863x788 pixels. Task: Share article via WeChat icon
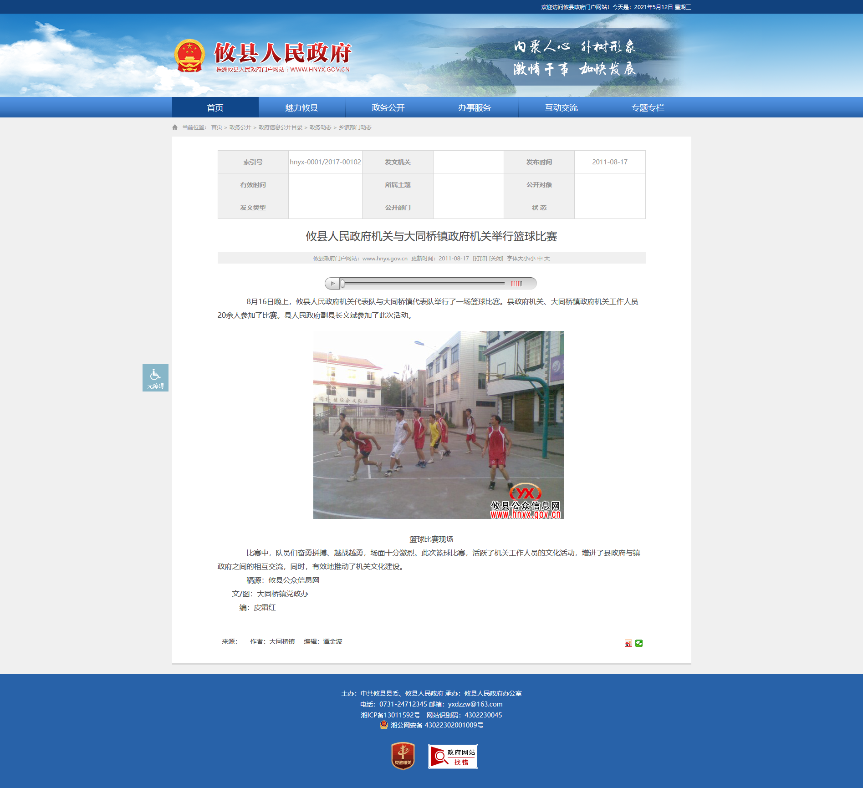pos(639,643)
